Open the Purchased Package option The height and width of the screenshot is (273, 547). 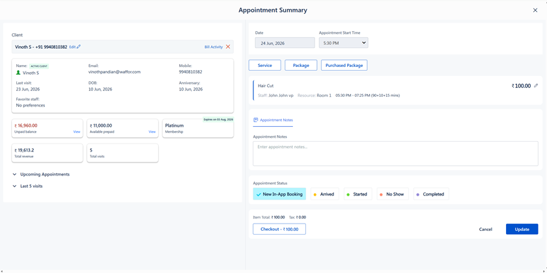point(344,65)
